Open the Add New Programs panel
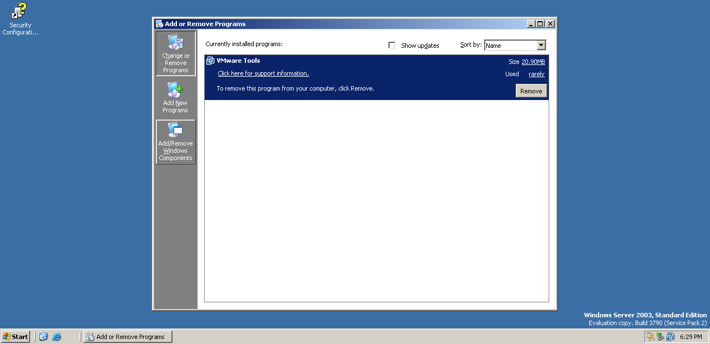The width and height of the screenshot is (710, 344). [175, 97]
